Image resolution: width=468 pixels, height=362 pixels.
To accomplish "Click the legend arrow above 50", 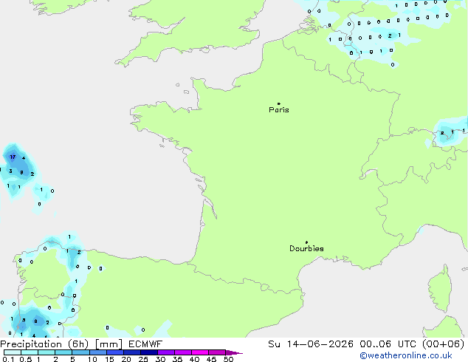I will pyautogui.click(x=234, y=352).
